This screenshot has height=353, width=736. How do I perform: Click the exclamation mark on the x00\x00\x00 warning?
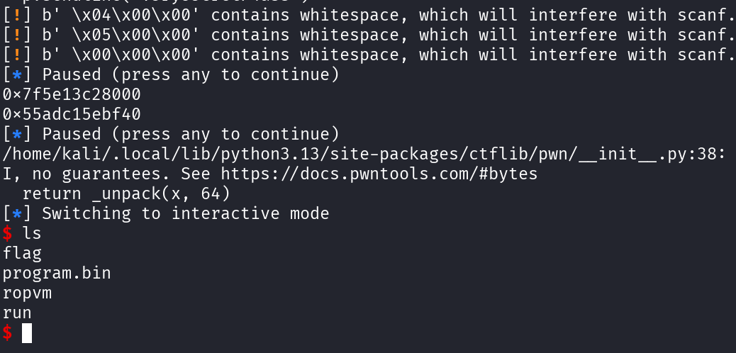(17, 55)
